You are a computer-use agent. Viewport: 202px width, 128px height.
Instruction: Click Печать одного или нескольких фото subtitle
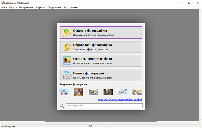(x=93, y=78)
